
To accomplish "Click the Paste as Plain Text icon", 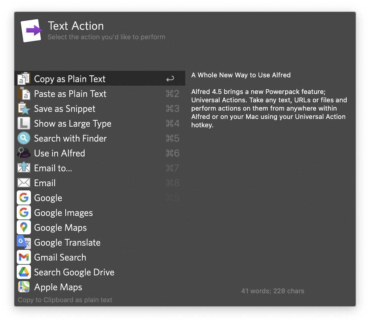I will click(24, 93).
